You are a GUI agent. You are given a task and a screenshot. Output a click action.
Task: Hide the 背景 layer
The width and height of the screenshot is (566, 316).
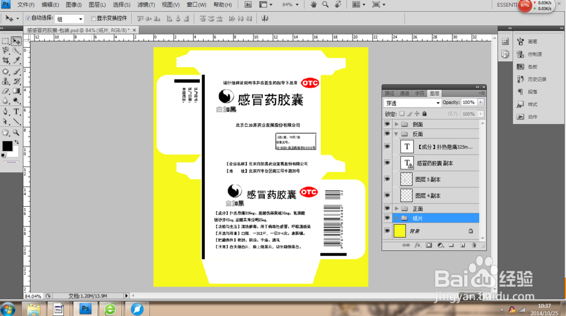pos(387,230)
